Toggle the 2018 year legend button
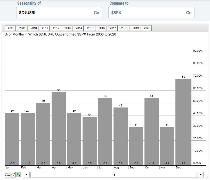210x180 pixels. (x=123, y=28)
